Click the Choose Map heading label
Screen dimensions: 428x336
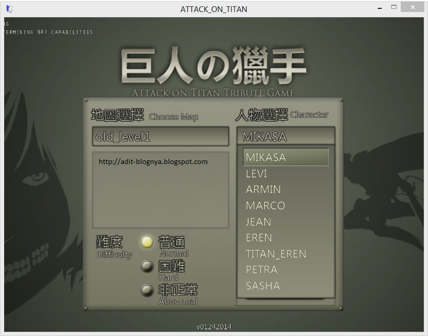click(x=174, y=117)
